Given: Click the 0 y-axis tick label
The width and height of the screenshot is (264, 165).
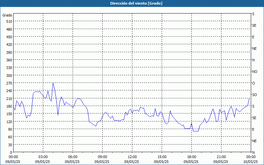Looking at the screenshot, I should coord(11,152).
